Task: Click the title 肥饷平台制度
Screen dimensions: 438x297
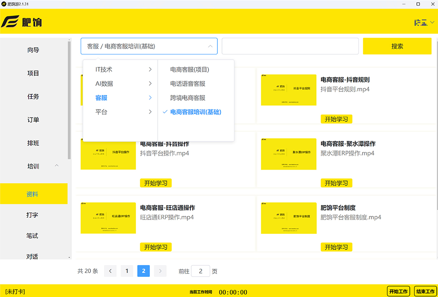Action: pyautogui.click(x=338, y=208)
